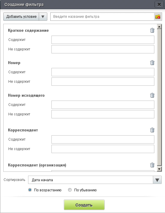Delete the Номер исходящего condition
Viewport: 165px width, 213px height.
coord(152,95)
